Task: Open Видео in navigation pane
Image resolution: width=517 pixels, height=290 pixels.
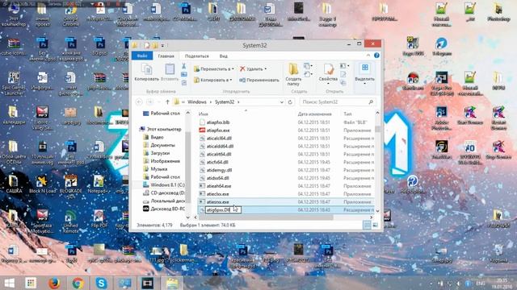Action: coord(157,137)
